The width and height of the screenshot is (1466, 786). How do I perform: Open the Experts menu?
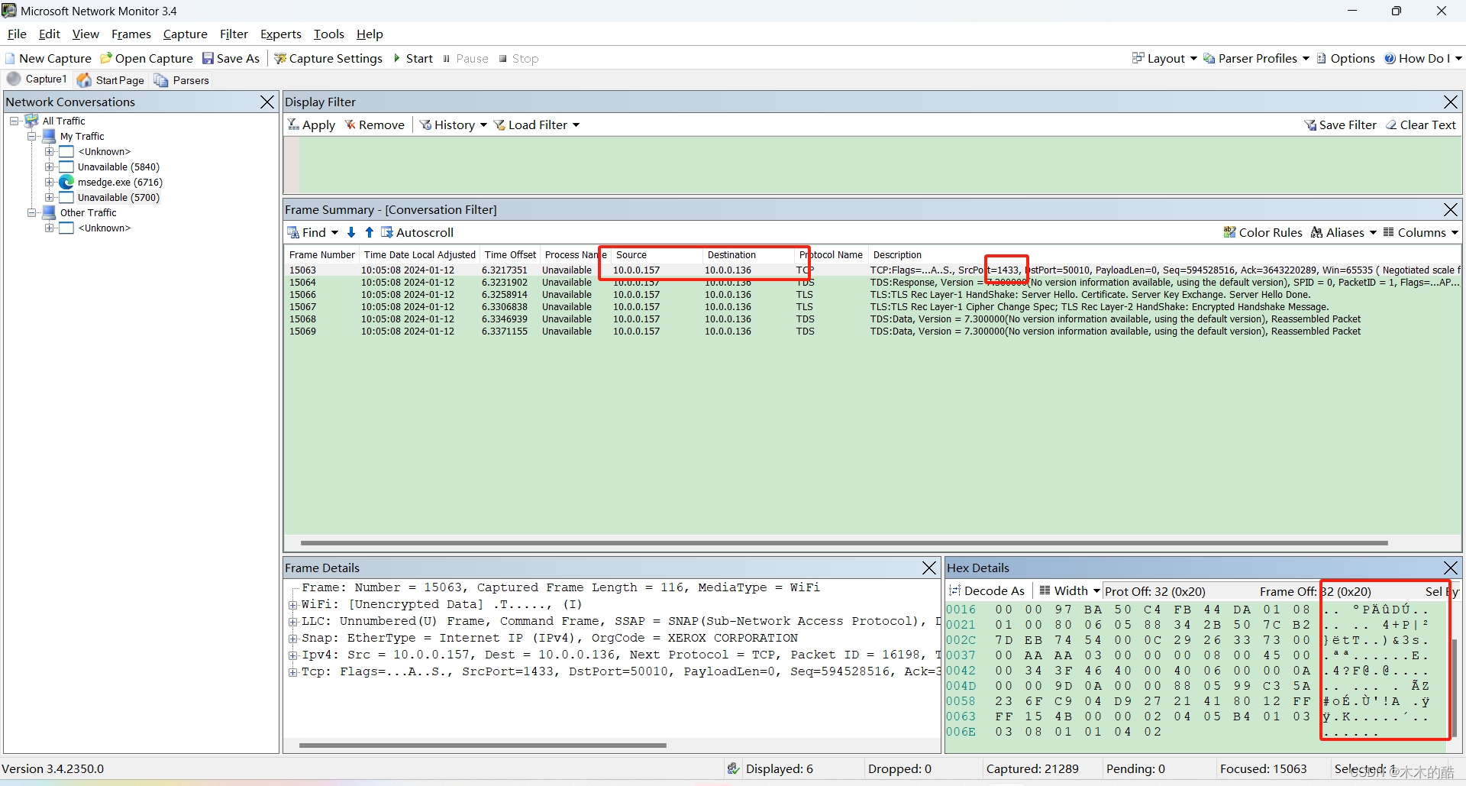pos(280,34)
